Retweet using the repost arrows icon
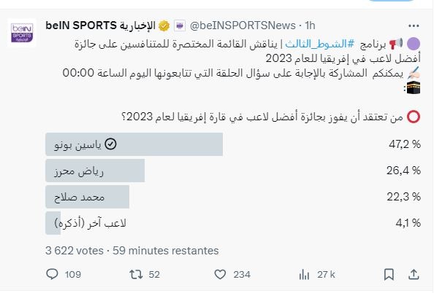Screen dimensions: 434x293 (136, 274)
